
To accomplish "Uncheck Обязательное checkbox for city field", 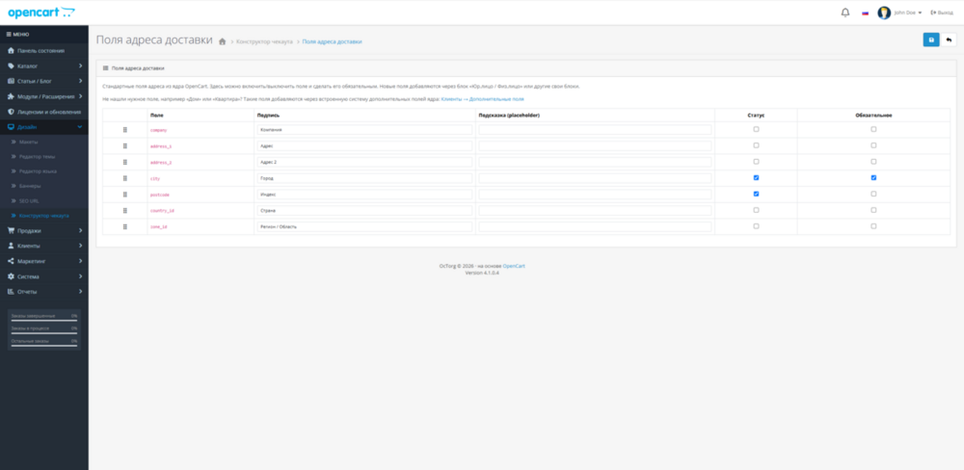I will click(x=873, y=177).
